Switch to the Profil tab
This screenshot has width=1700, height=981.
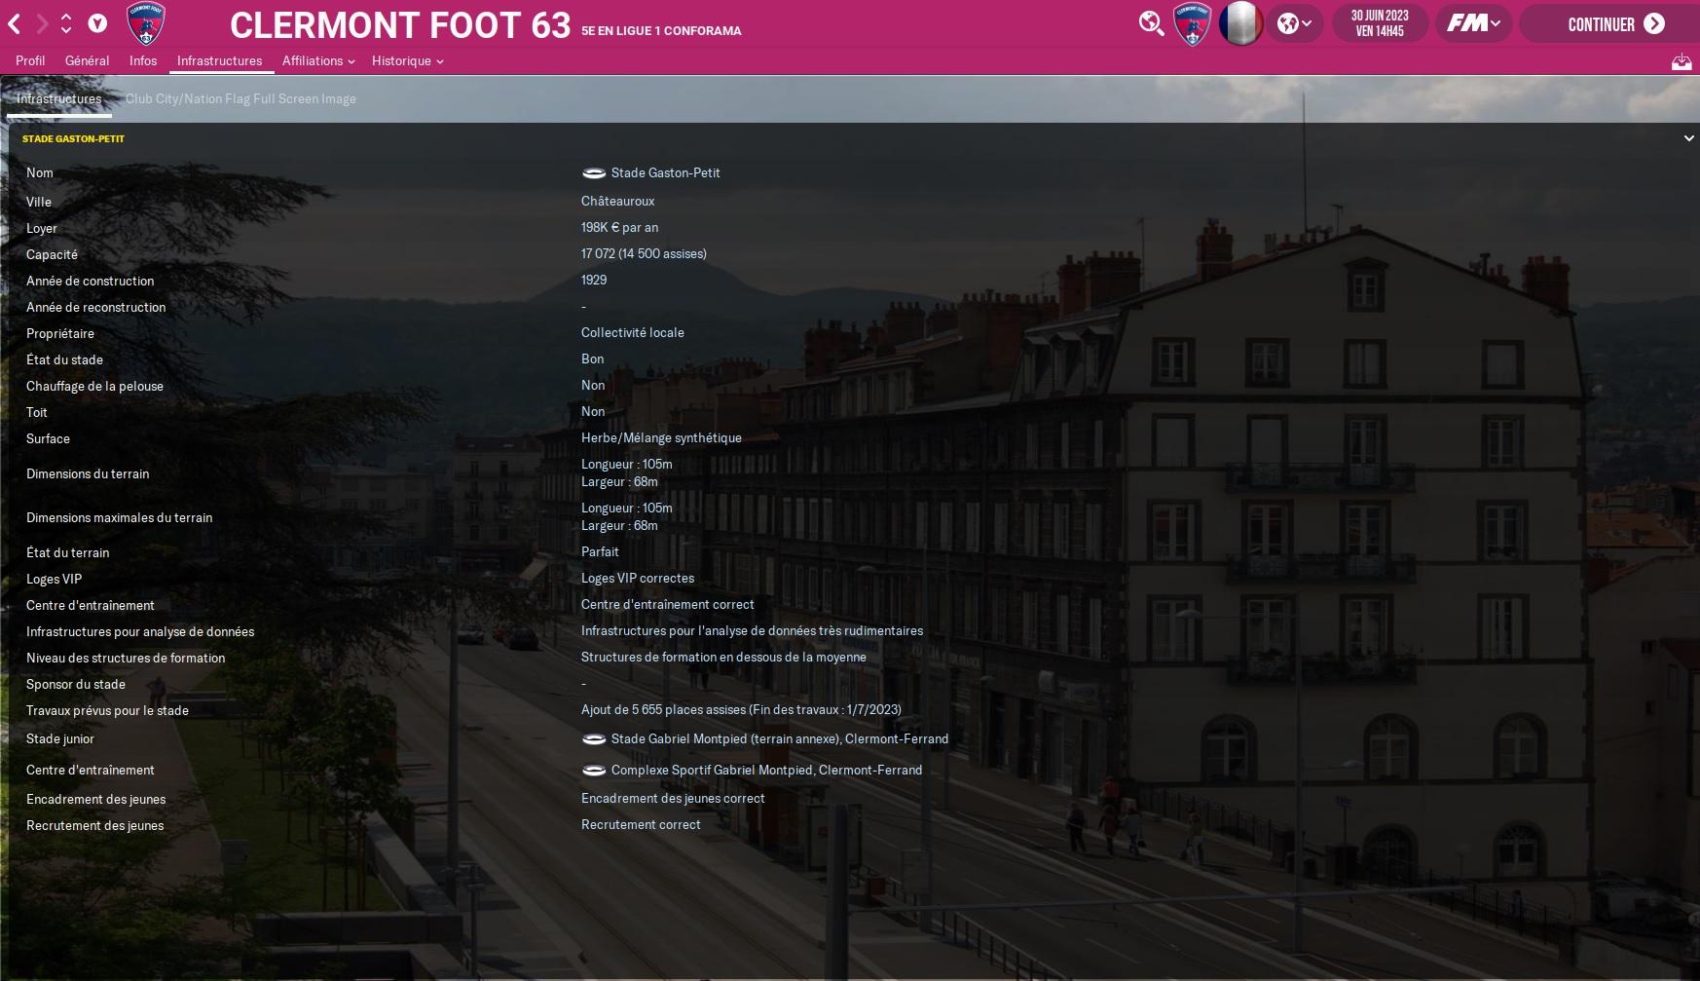coord(30,60)
